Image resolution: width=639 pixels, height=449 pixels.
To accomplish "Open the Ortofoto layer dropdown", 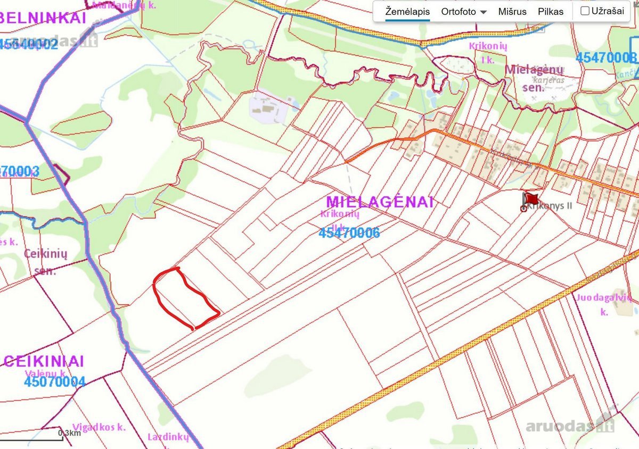I will [464, 12].
